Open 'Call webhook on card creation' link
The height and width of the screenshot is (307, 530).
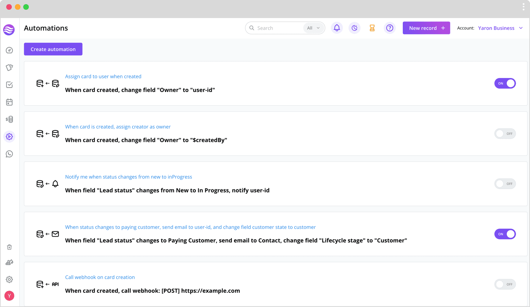click(x=100, y=277)
